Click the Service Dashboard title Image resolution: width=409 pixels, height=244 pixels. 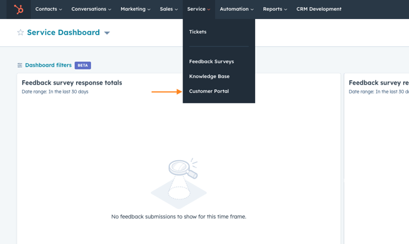point(64,32)
